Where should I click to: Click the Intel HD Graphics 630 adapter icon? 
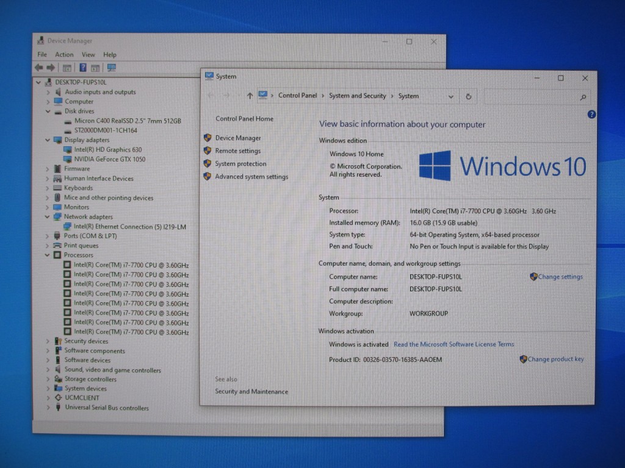point(67,150)
